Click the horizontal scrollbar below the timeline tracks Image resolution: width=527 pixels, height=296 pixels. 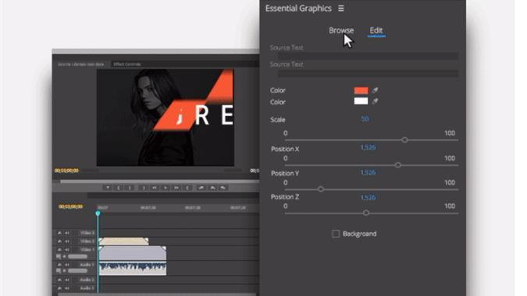click(156, 294)
